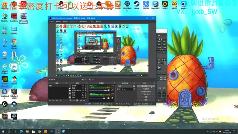Add a new source with plus icon

70,100
